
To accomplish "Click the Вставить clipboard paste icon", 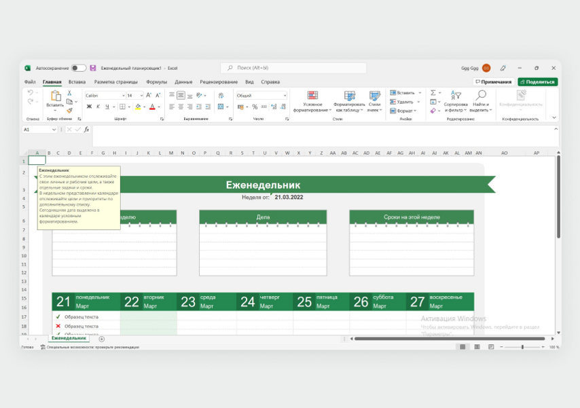I will coord(56,96).
